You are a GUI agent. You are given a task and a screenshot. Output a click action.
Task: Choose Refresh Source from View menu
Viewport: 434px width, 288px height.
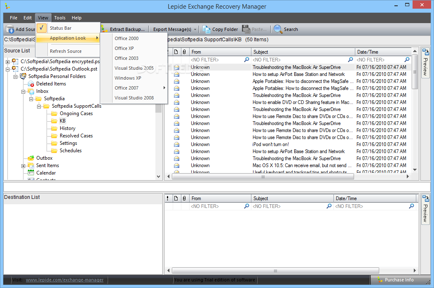click(x=66, y=51)
